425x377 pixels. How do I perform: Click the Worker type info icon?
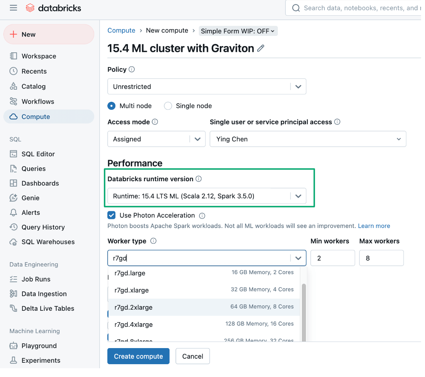[154, 241]
